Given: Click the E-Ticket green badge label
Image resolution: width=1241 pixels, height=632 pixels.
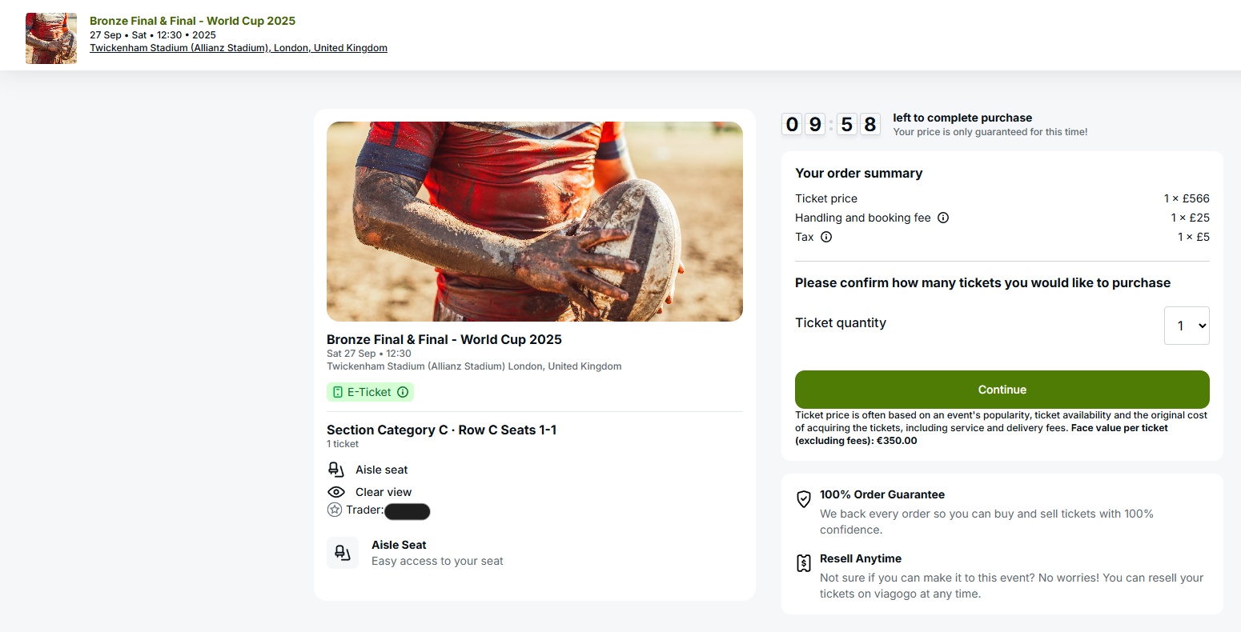Looking at the screenshot, I should 369,392.
